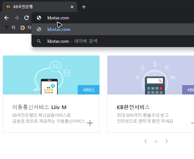Click kbstar.com text in address bar

(x=58, y=18)
